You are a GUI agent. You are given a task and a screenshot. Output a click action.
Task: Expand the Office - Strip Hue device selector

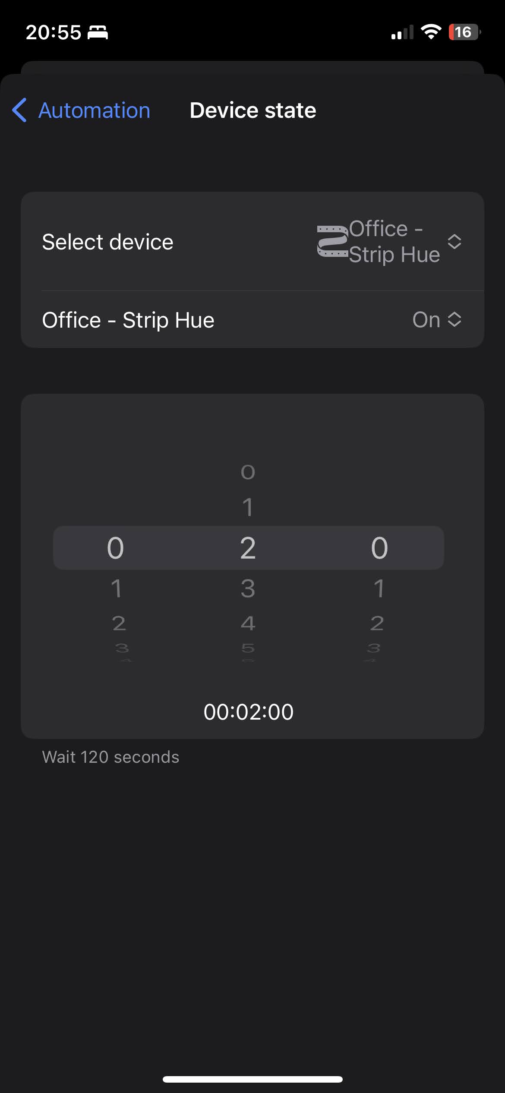pos(389,242)
